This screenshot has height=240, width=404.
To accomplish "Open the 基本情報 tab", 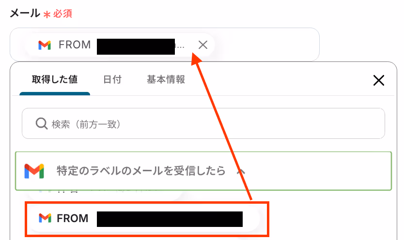I will coord(166,79).
